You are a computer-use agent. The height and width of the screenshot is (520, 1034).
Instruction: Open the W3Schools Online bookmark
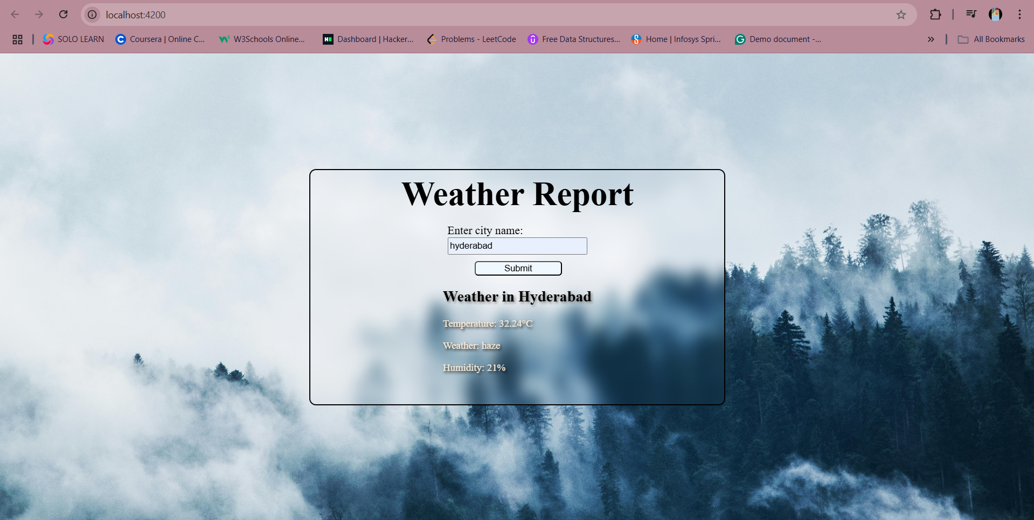click(262, 39)
